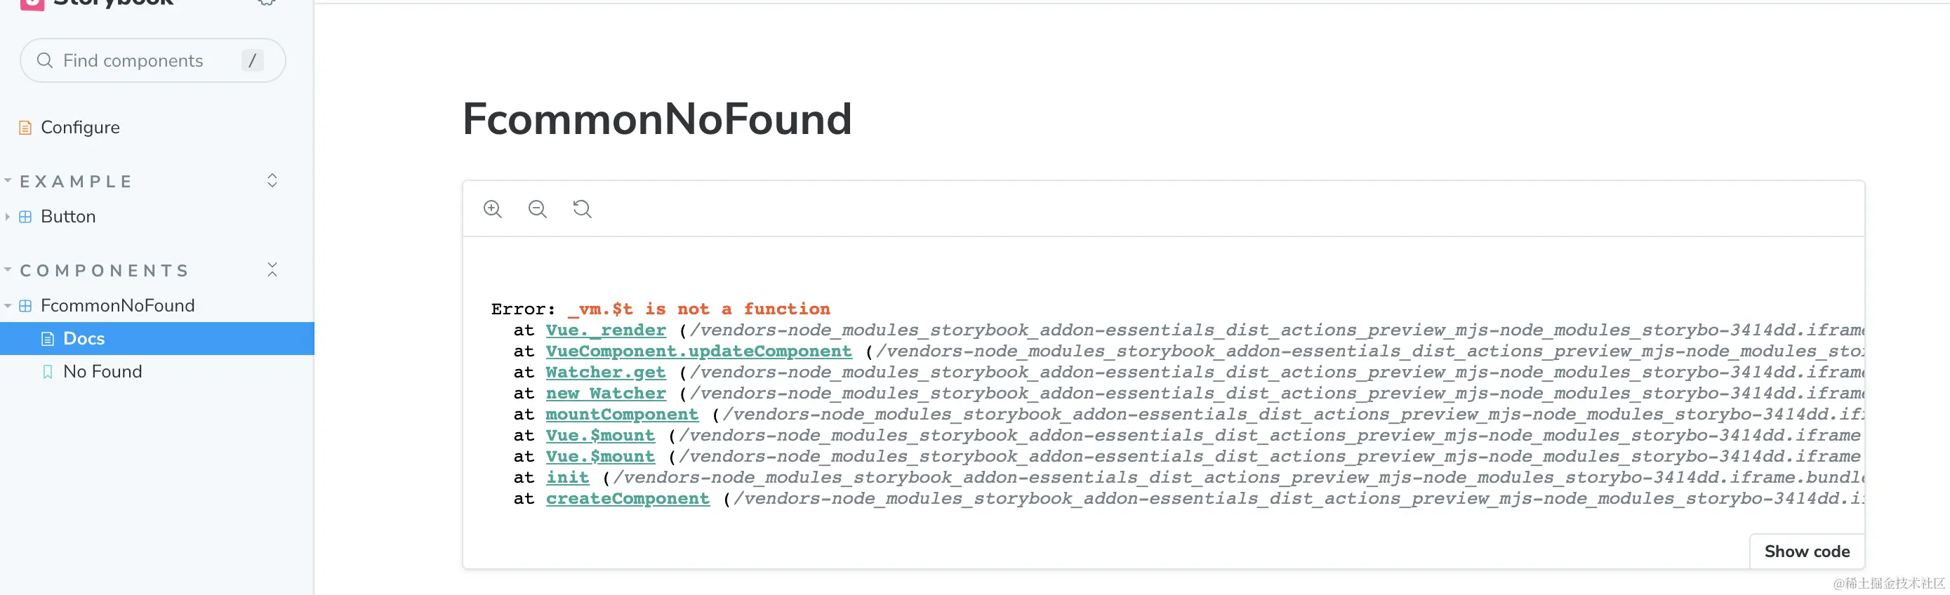Click the zoom in magnifier icon
1950x595 pixels.
tap(493, 209)
